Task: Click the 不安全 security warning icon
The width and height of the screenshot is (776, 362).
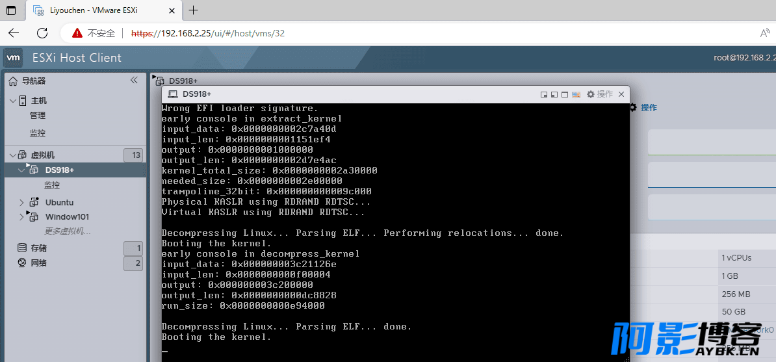Action: pyautogui.click(x=77, y=33)
